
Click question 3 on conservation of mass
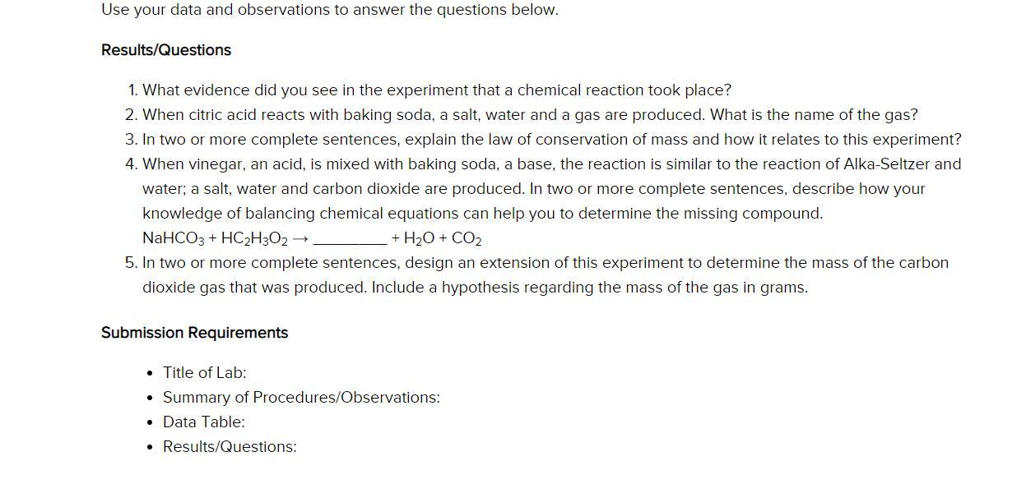click(551, 140)
